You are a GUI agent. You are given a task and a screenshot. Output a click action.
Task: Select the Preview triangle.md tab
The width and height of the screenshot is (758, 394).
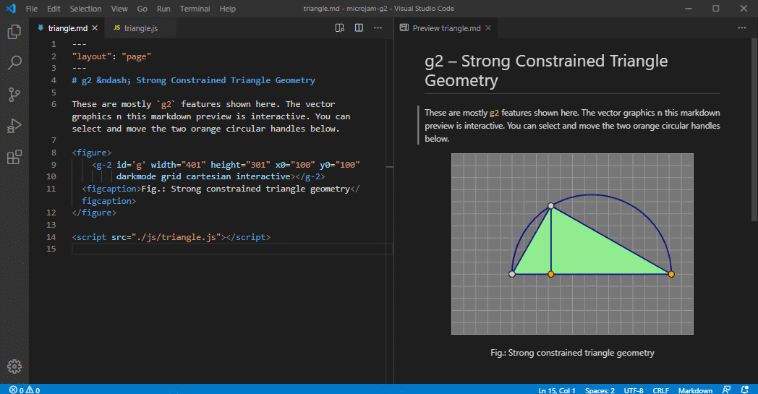pyautogui.click(x=446, y=28)
